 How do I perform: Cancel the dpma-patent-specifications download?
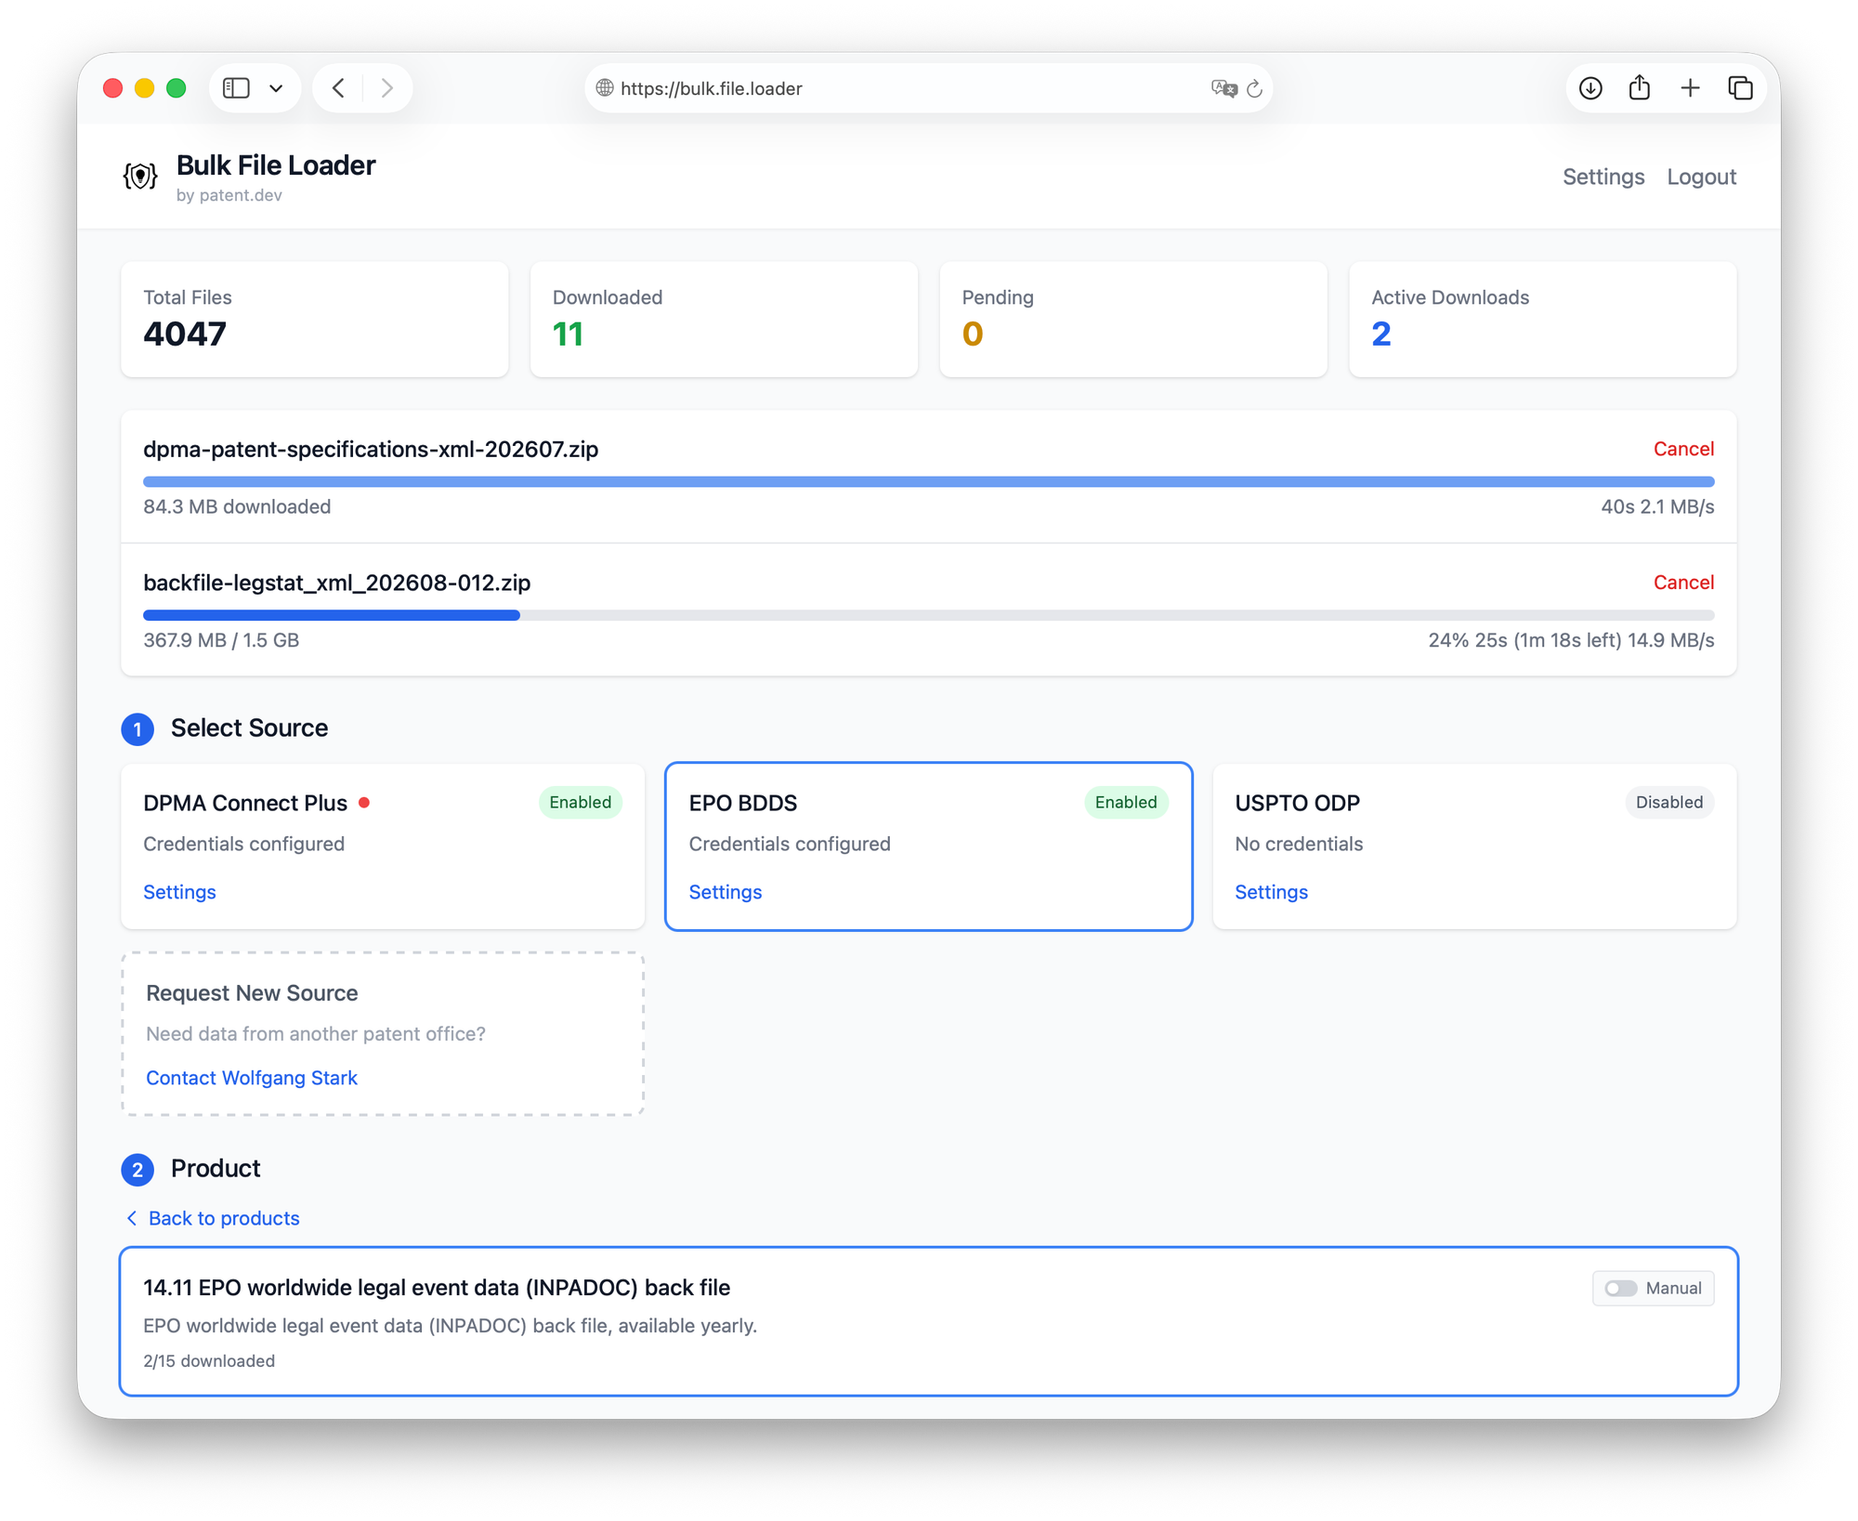click(x=1682, y=449)
